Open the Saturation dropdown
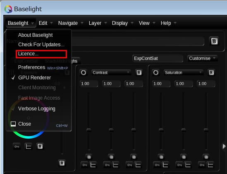The height and width of the screenshot is (174, 227). pyautogui.click(x=184, y=72)
